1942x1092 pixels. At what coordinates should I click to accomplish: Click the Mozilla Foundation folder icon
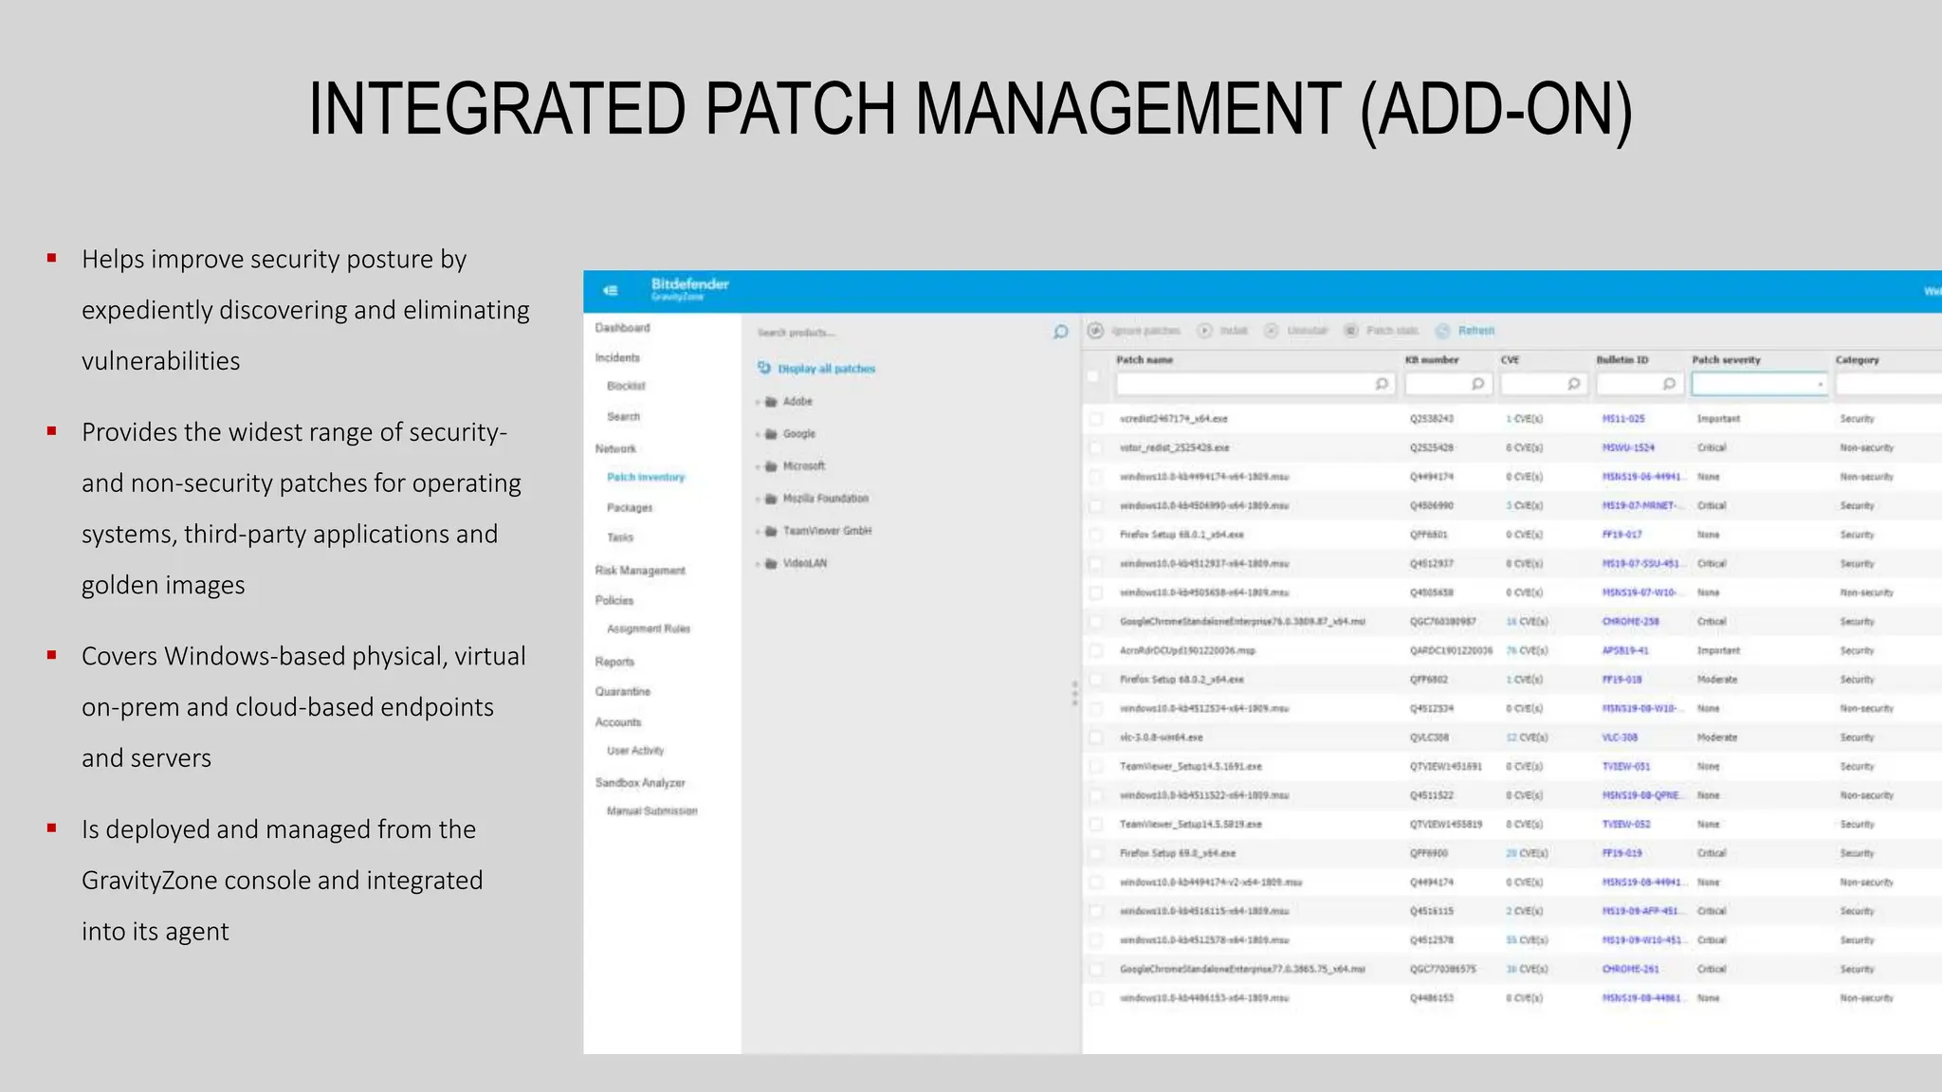point(771,499)
